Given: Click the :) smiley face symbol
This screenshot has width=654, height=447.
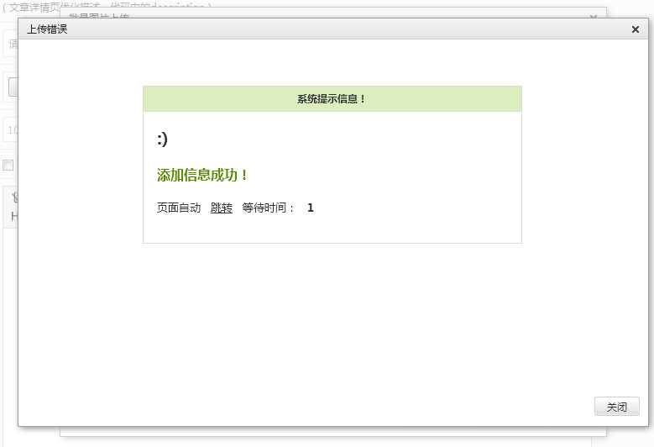Looking at the screenshot, I should pos(162,139).
